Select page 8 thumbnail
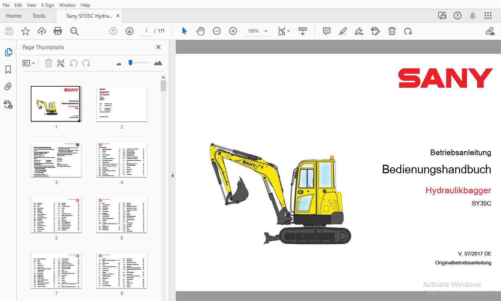Screen dimensions: 501x301 click(x=122, y=271)
